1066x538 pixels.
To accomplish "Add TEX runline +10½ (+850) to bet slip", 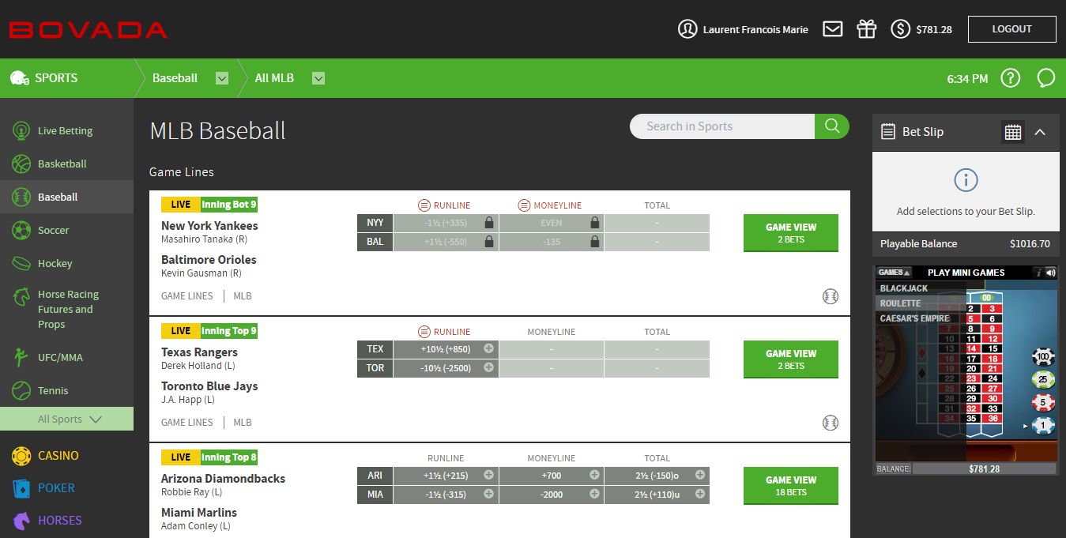I will click(446, 349).
